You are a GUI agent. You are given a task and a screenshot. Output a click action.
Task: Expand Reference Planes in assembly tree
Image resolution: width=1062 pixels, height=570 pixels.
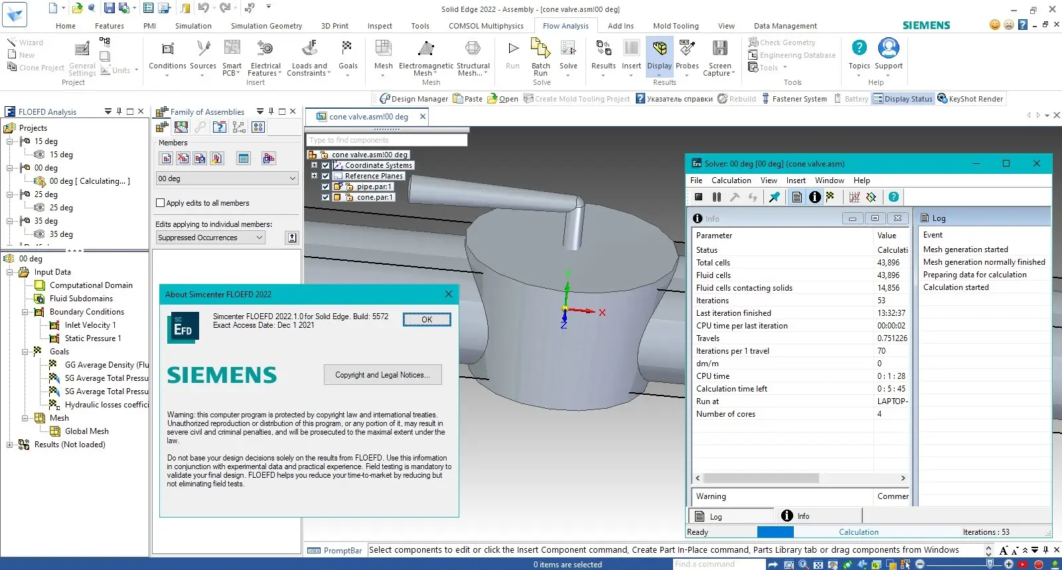pos(314,177)
